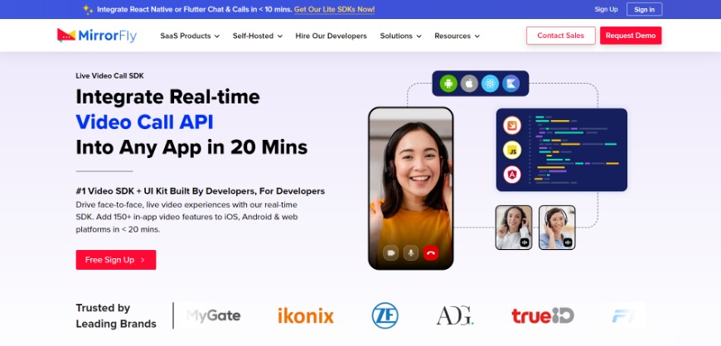The image size is (721, 346).
Task: Click the dark code editor illustration panel
Action: [561, 150]
